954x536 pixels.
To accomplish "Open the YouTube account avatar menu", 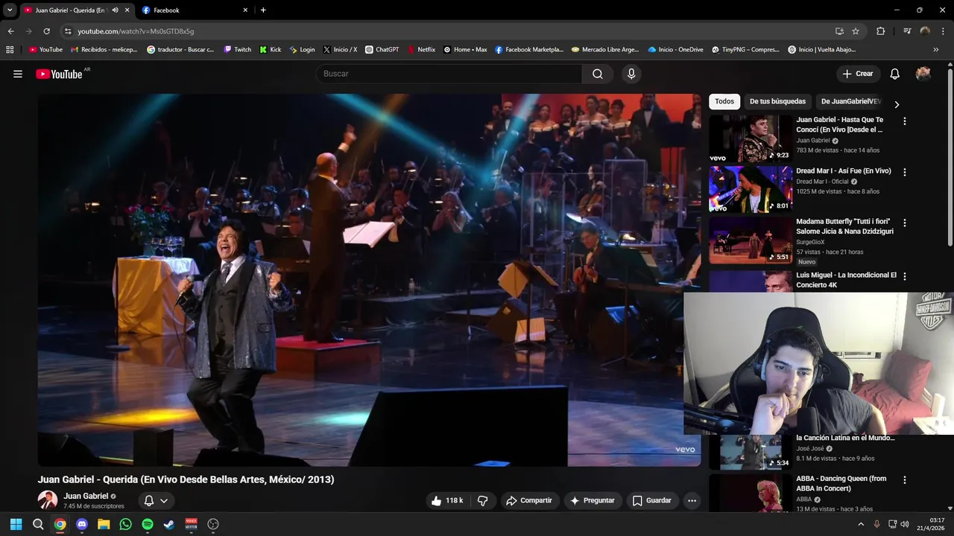I will tap(923, 74).
